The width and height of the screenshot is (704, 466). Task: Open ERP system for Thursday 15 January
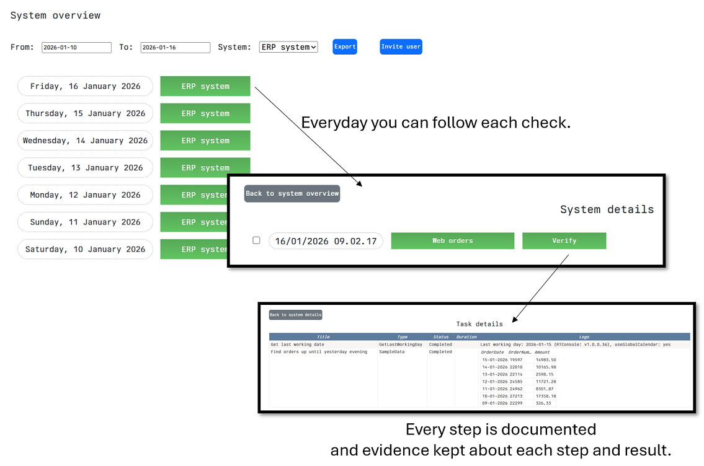coord(205,113)
